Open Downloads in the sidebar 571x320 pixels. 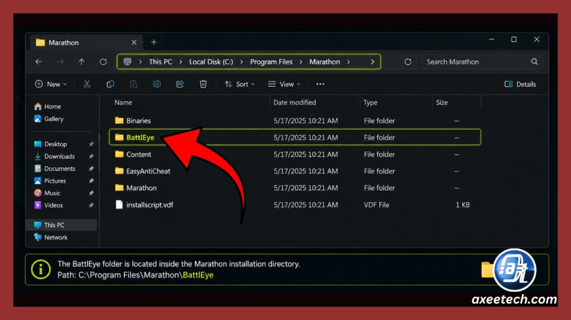pyautogui.click(x=54, y=157)
